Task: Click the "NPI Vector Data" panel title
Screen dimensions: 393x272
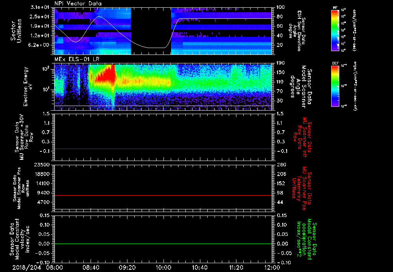Action: tap(78, 3)
